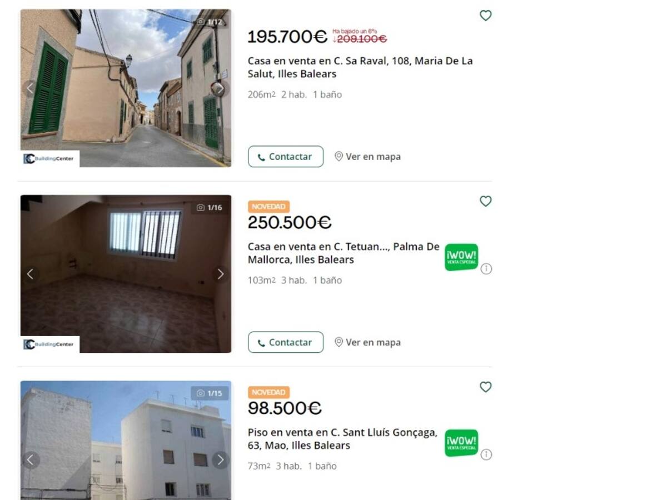Viewport: 667px width, 500px height.
Task: Click the WOW venta especial badge on 250.500€ listing
Action: pos(461,257)
